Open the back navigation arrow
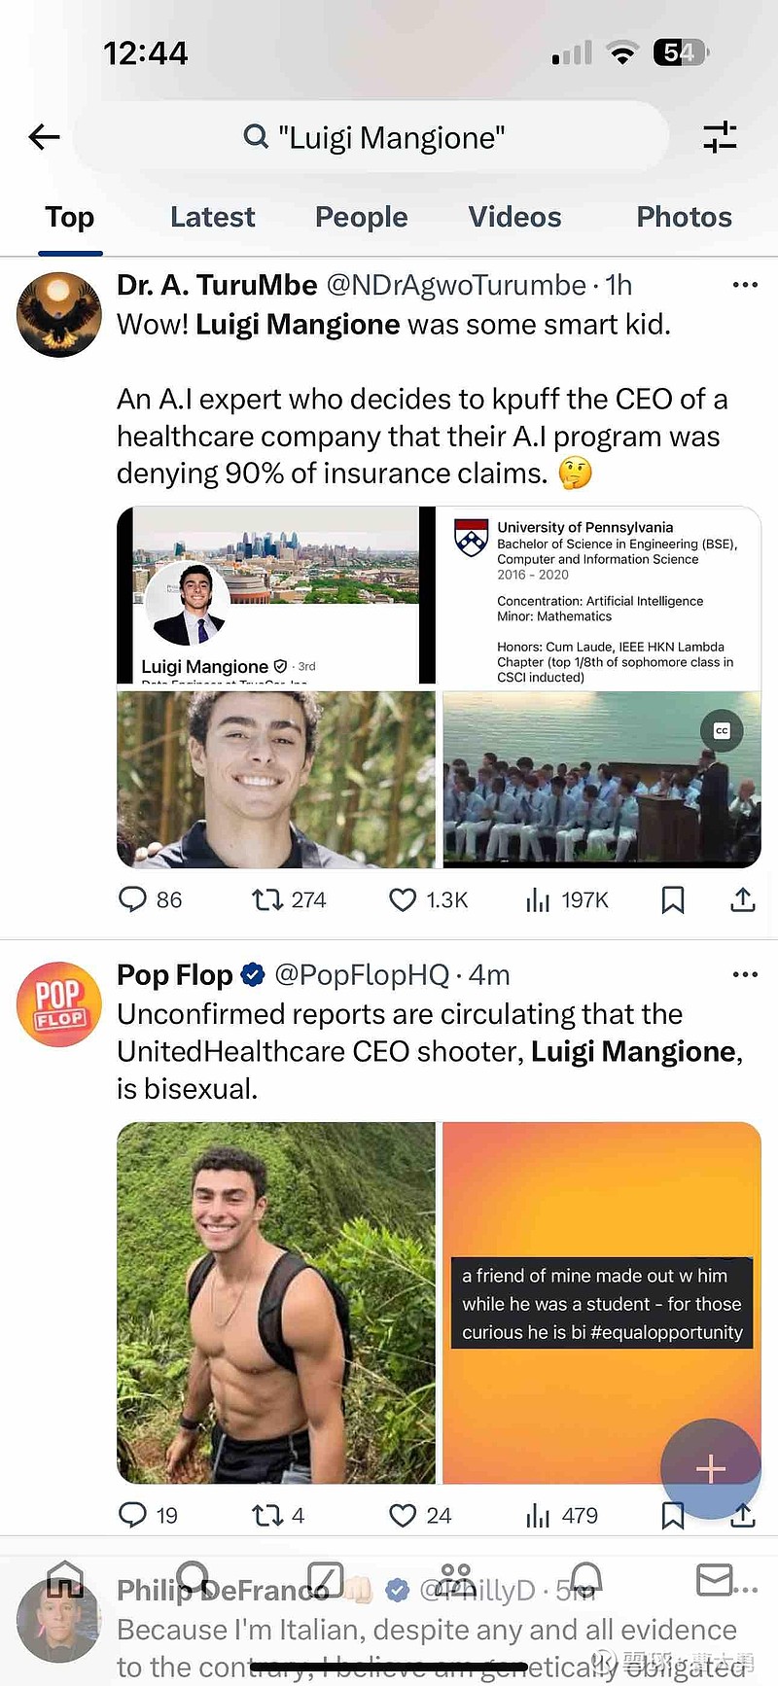This screenshot has width=778, height=1686. [x=44, y=137]
